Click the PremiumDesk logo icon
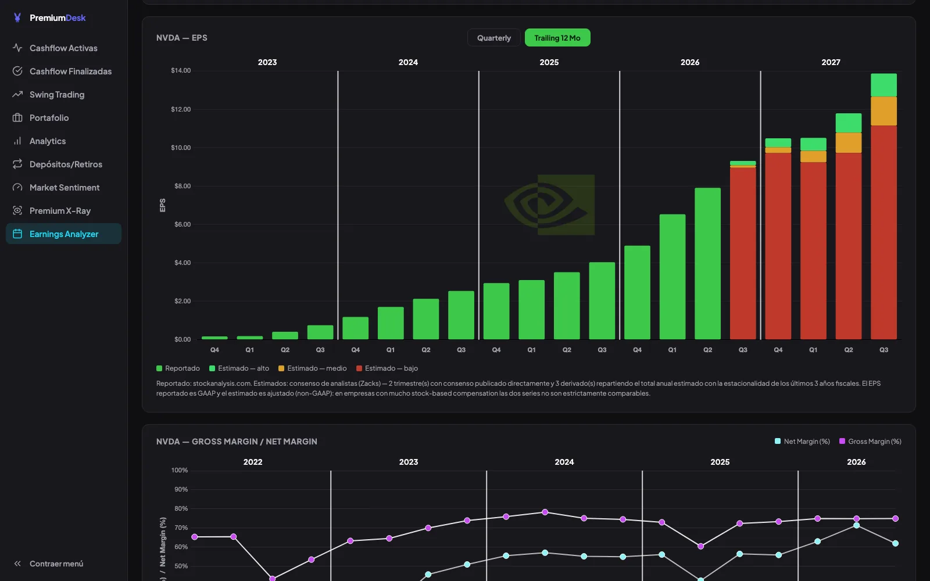This screenshot has height=581, width=930. click(17, 17)
